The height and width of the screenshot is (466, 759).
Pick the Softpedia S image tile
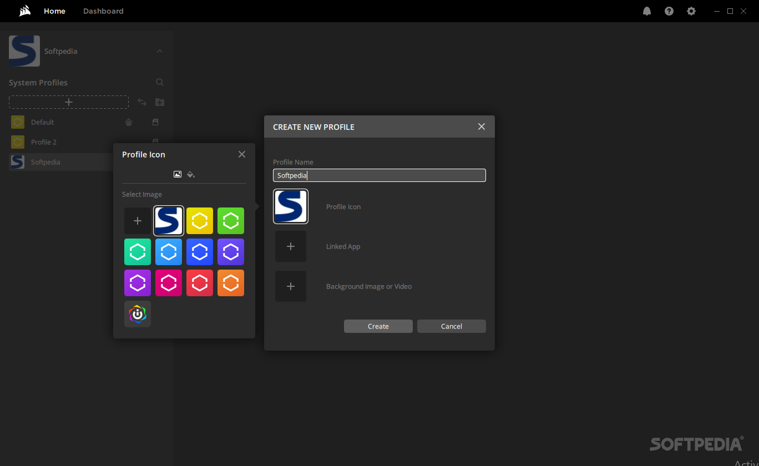click(169, 221)
